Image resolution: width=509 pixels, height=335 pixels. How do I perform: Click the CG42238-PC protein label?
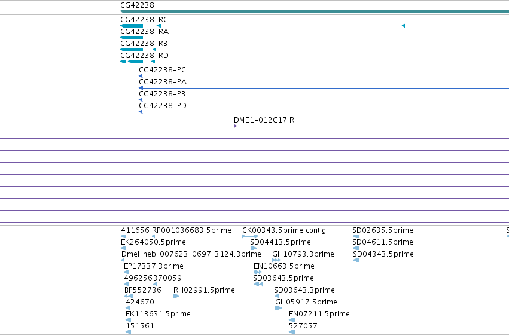pyautogui.click(x=162, y=70)
